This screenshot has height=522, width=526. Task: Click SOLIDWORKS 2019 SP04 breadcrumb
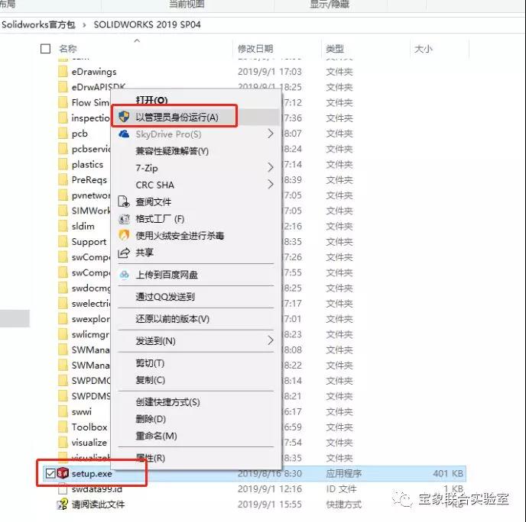pyautogui.click(x=148, y=24)
